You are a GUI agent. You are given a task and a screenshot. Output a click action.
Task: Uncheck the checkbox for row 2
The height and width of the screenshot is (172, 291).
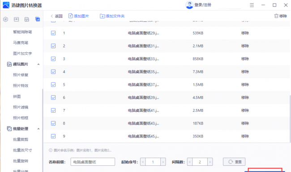point(53,46)
